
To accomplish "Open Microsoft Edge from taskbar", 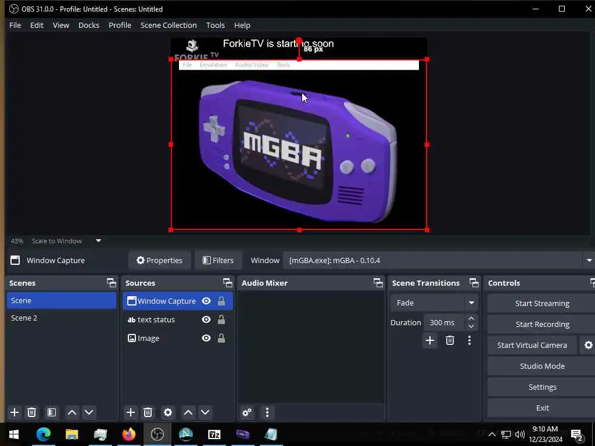I will (x=43, y=434).
